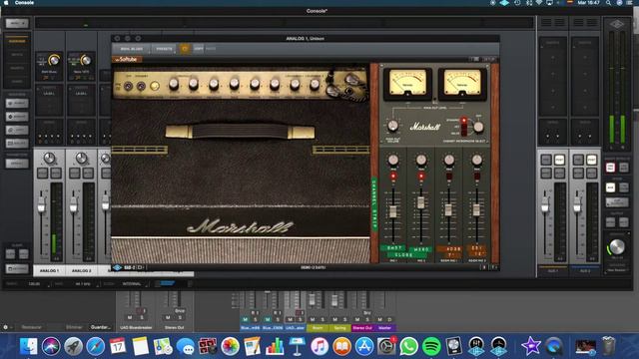639x359 pixels.
Task: Click the PARAMETERS DEFAULT button
Action: pyautogui.click(x=17, y=164)
